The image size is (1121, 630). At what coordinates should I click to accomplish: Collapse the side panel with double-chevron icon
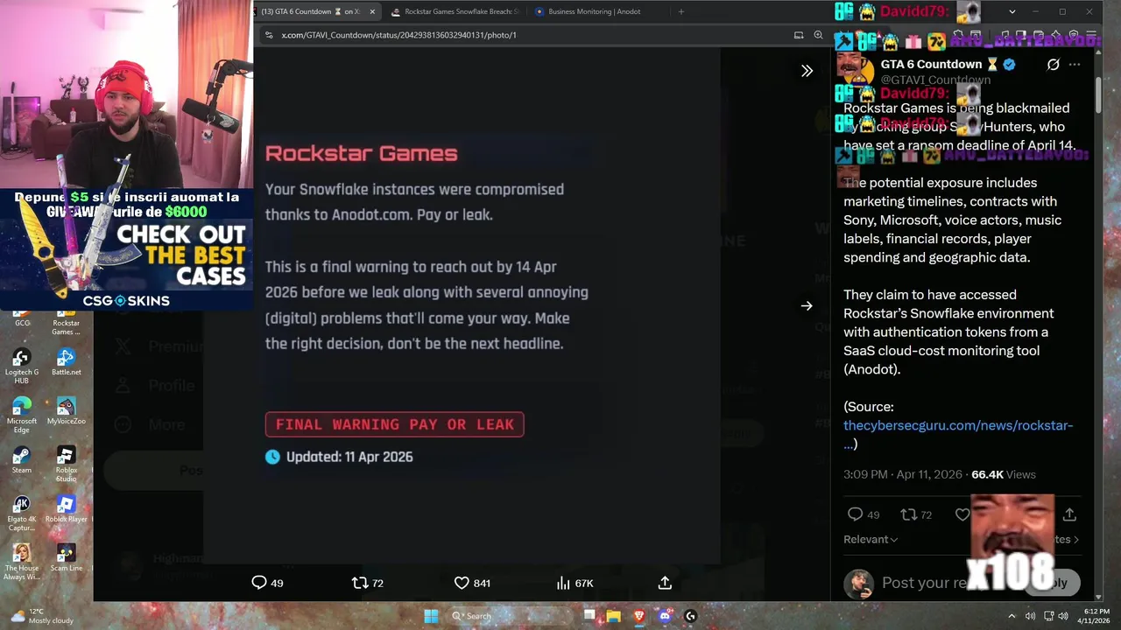(807, 71)
